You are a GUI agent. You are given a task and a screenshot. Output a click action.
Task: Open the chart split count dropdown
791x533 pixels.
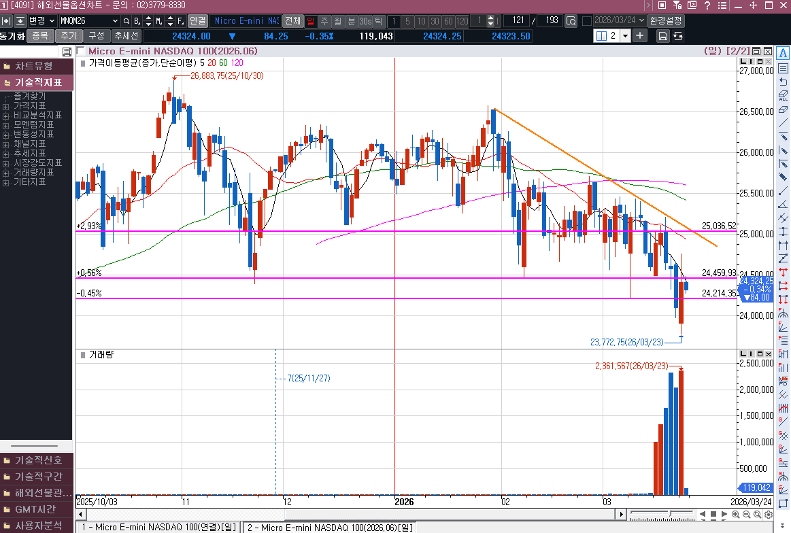tap(625, 36)
